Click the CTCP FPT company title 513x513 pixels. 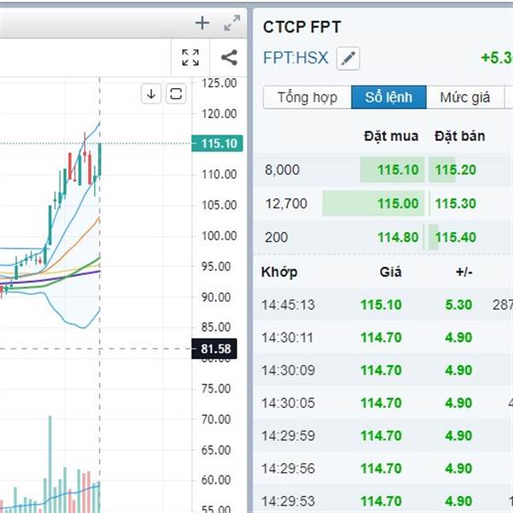pos(302,27)
